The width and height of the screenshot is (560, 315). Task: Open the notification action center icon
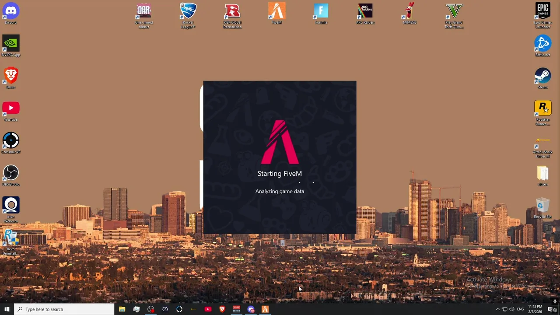(x=550, y=309)
